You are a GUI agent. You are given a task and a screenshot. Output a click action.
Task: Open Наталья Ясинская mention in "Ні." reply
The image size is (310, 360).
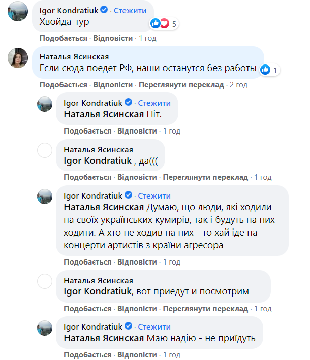point(104,115)
